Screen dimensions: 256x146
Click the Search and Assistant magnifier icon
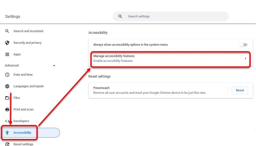point(7,31)
